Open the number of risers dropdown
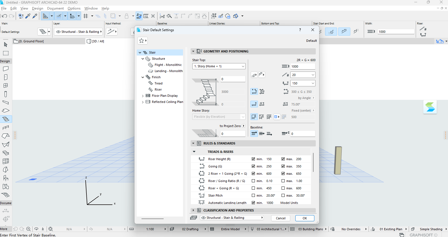The image size is (448, 237). click(x=303, y=75)
